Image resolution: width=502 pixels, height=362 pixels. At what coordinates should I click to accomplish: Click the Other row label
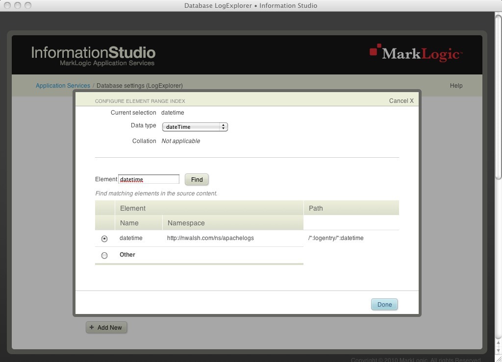127,255
